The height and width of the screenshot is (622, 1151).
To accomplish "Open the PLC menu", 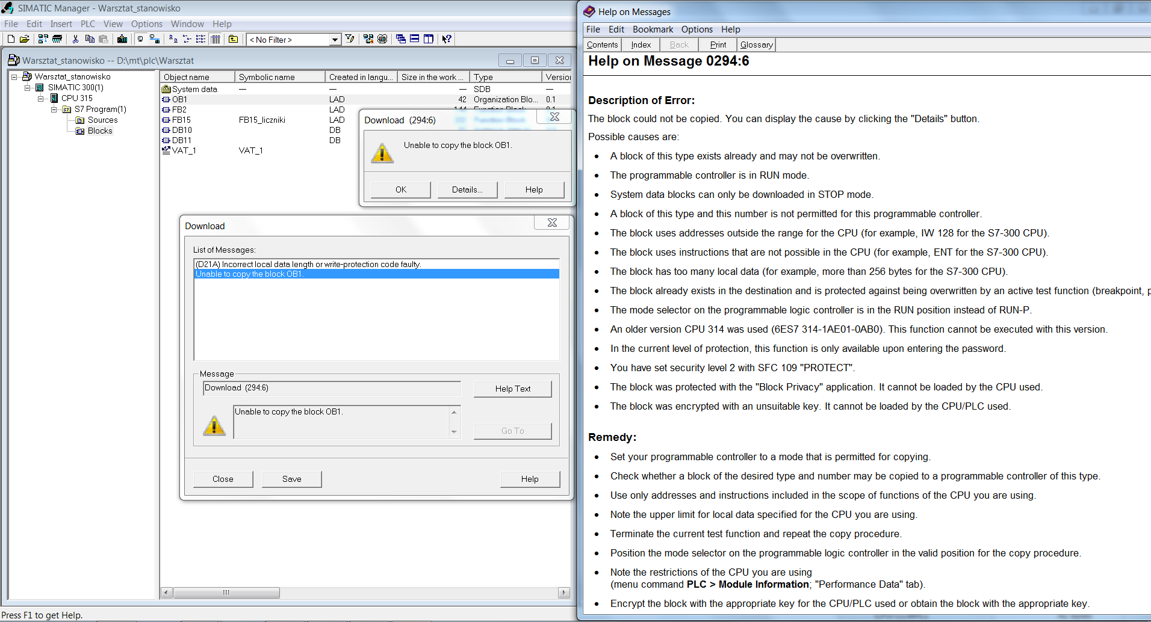I will click(88, 24).
